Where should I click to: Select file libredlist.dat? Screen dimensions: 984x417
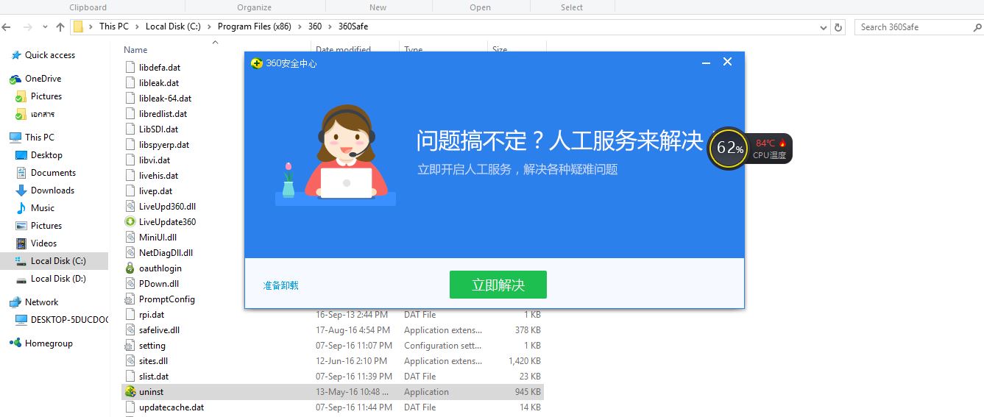click(163, 114)
